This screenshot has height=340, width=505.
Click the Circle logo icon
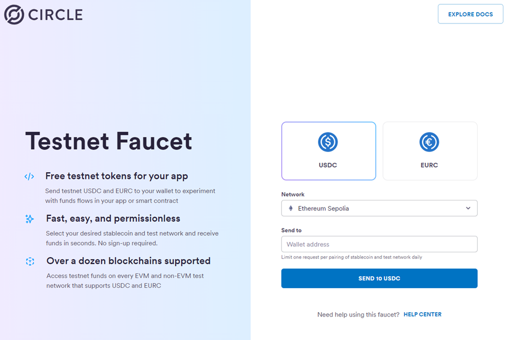click(14, 15)
